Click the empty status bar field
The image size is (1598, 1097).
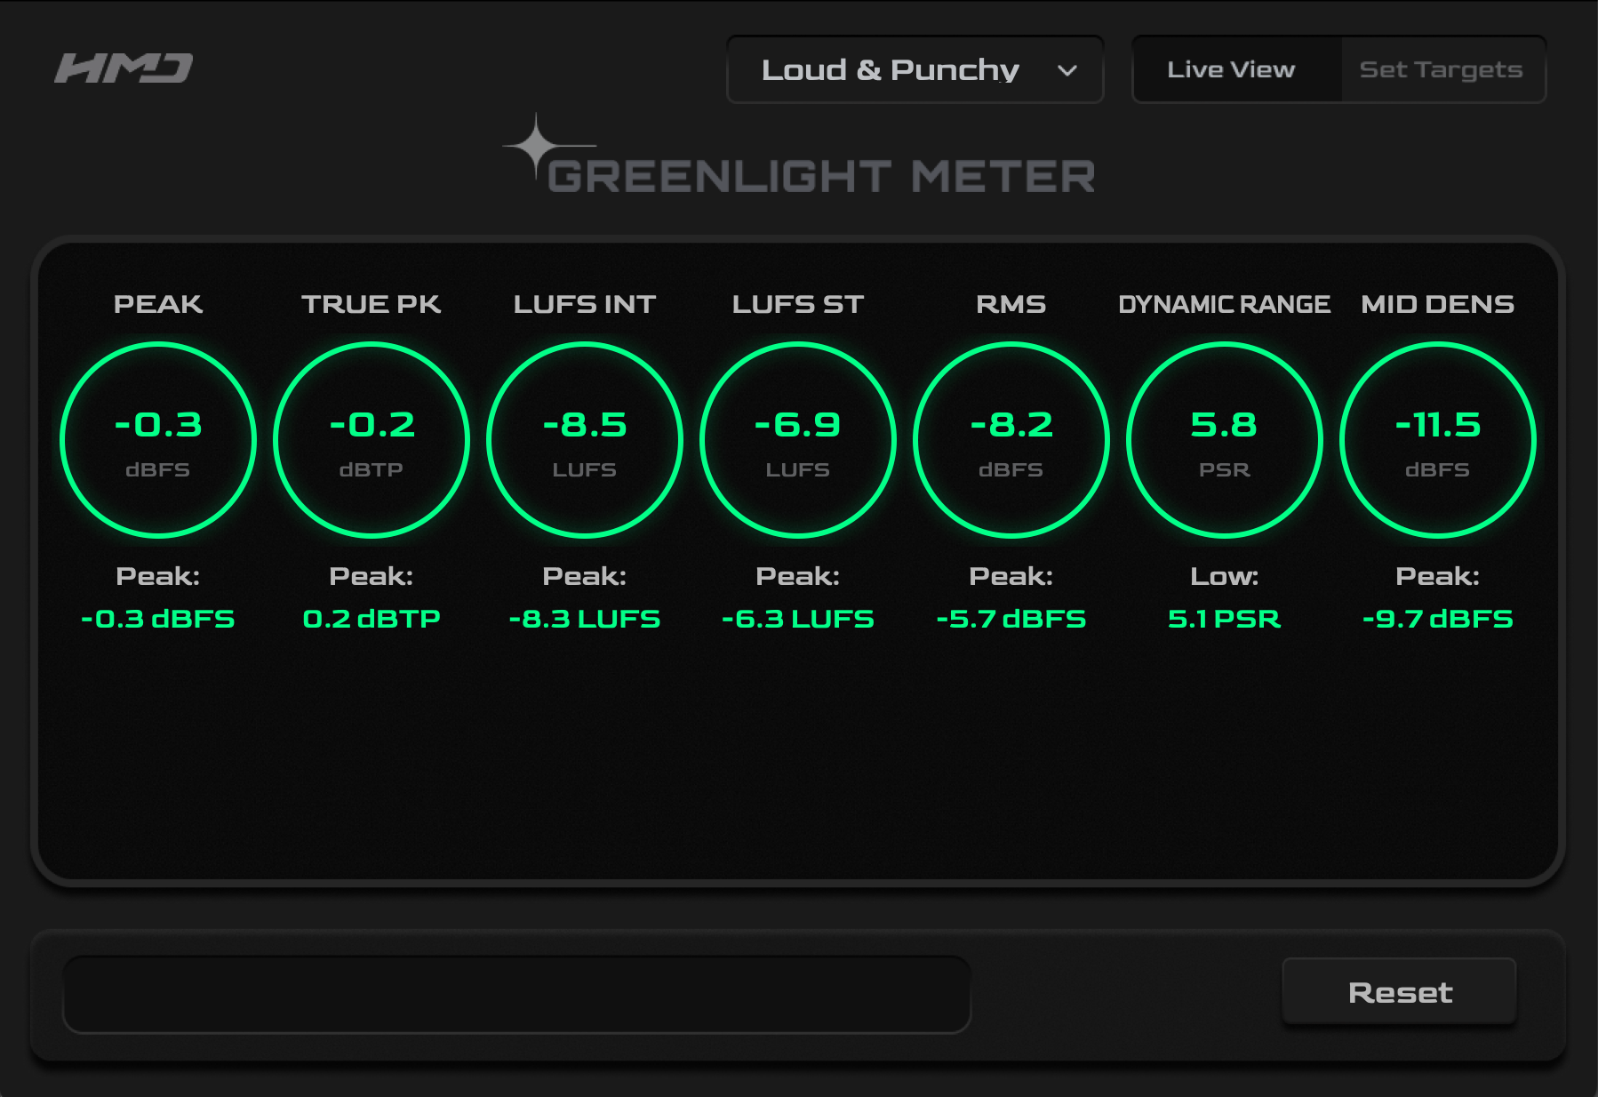coord(517,995)
